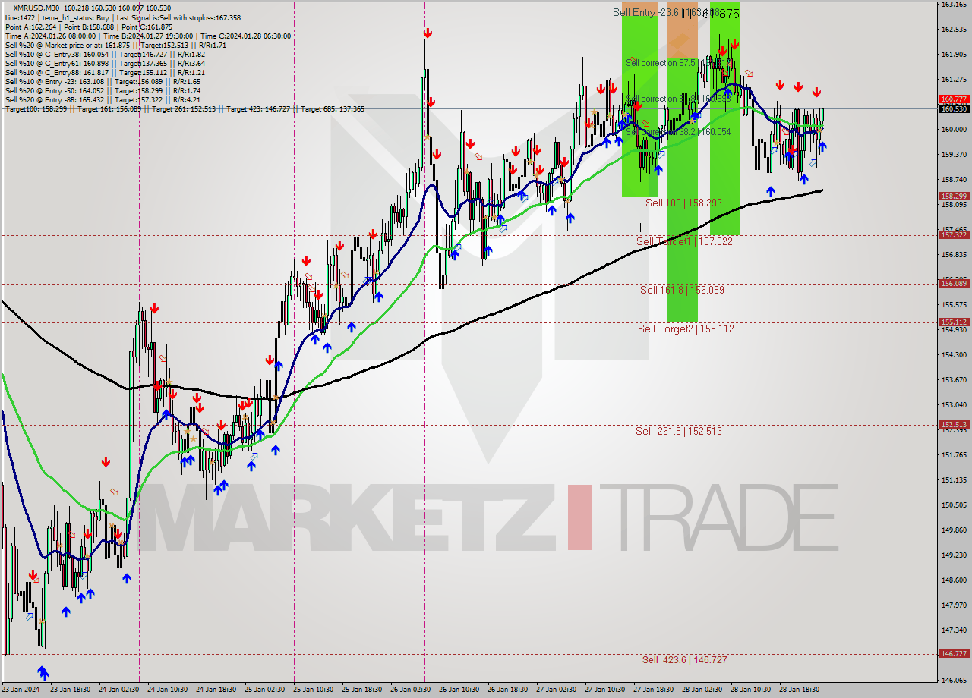Image resolution: width=972 pixels, height=698 pixels.
Task: Click the XMRUSD,M30 symbol title
Action: click(x=36, y=8)
